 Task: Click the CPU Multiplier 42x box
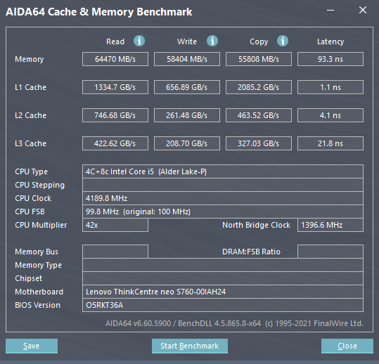pos(115,225)
